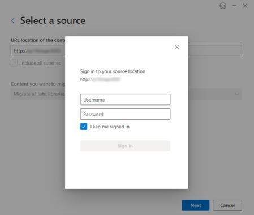Click the Cancel button
The width and height of the screenshot is (254, 215).
[227, 205]
